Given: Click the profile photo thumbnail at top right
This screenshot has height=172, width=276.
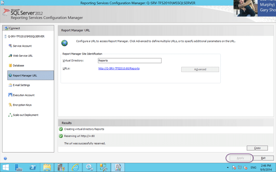Looking at the screenshot, I should [245, 8].
